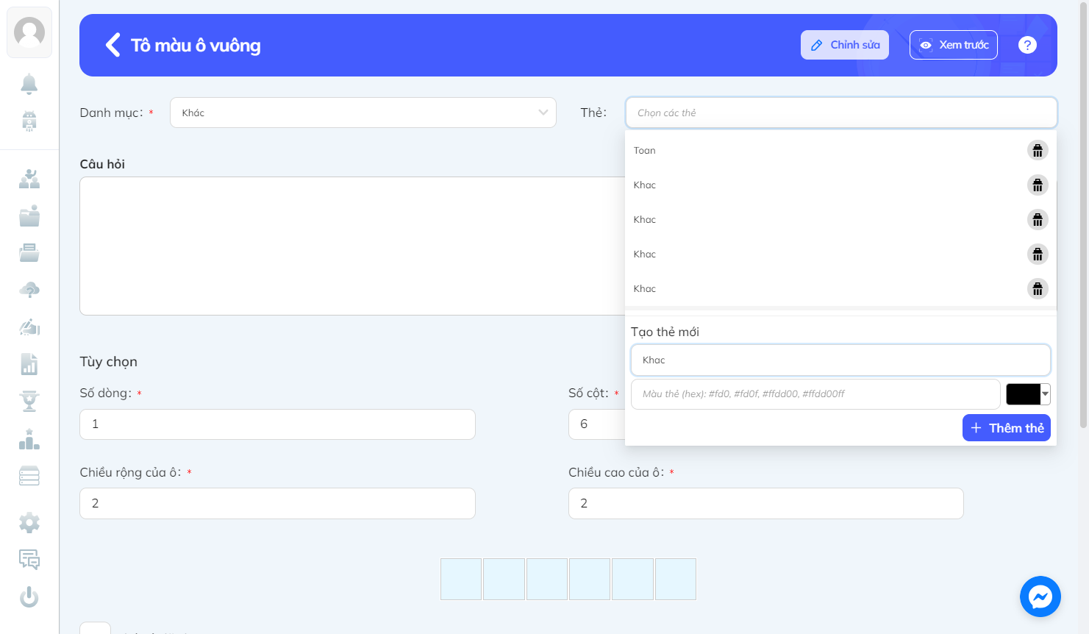Click the Chiều cao của ô field
The height and width of the screenshot is (634, 1089).
pyautogui.click(x=765, y=503)
